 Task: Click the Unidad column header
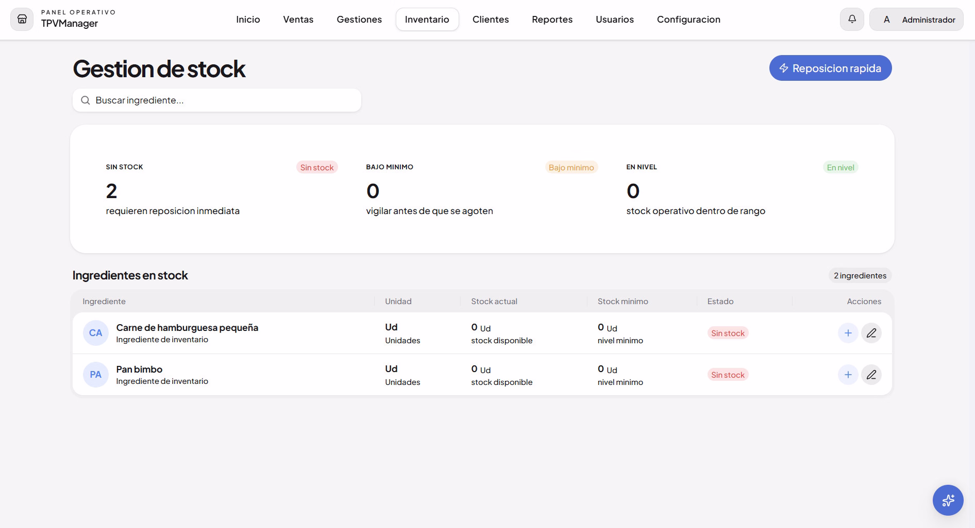click(398, 301)
